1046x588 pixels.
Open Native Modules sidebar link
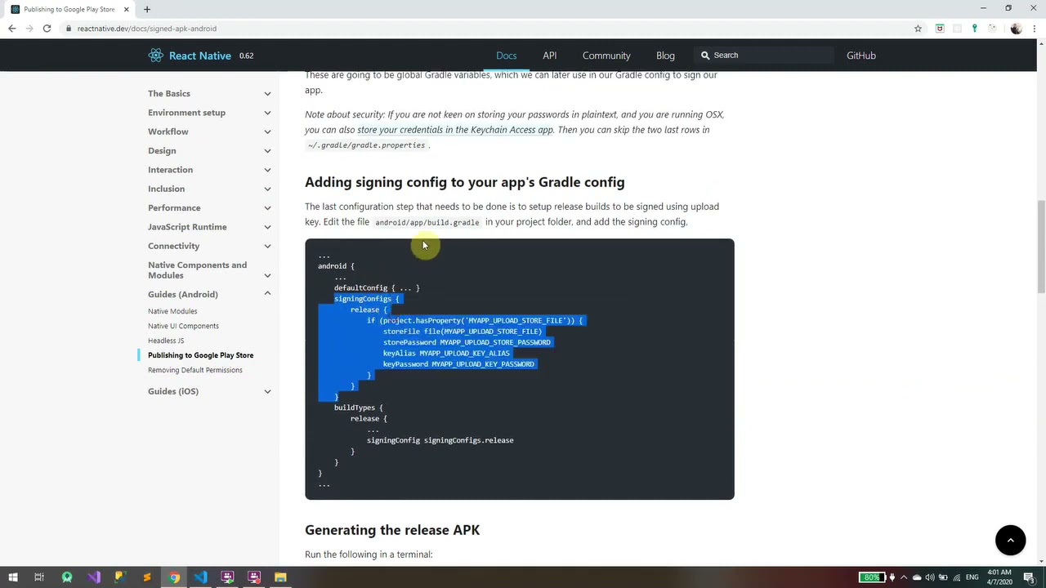[172, 311]
